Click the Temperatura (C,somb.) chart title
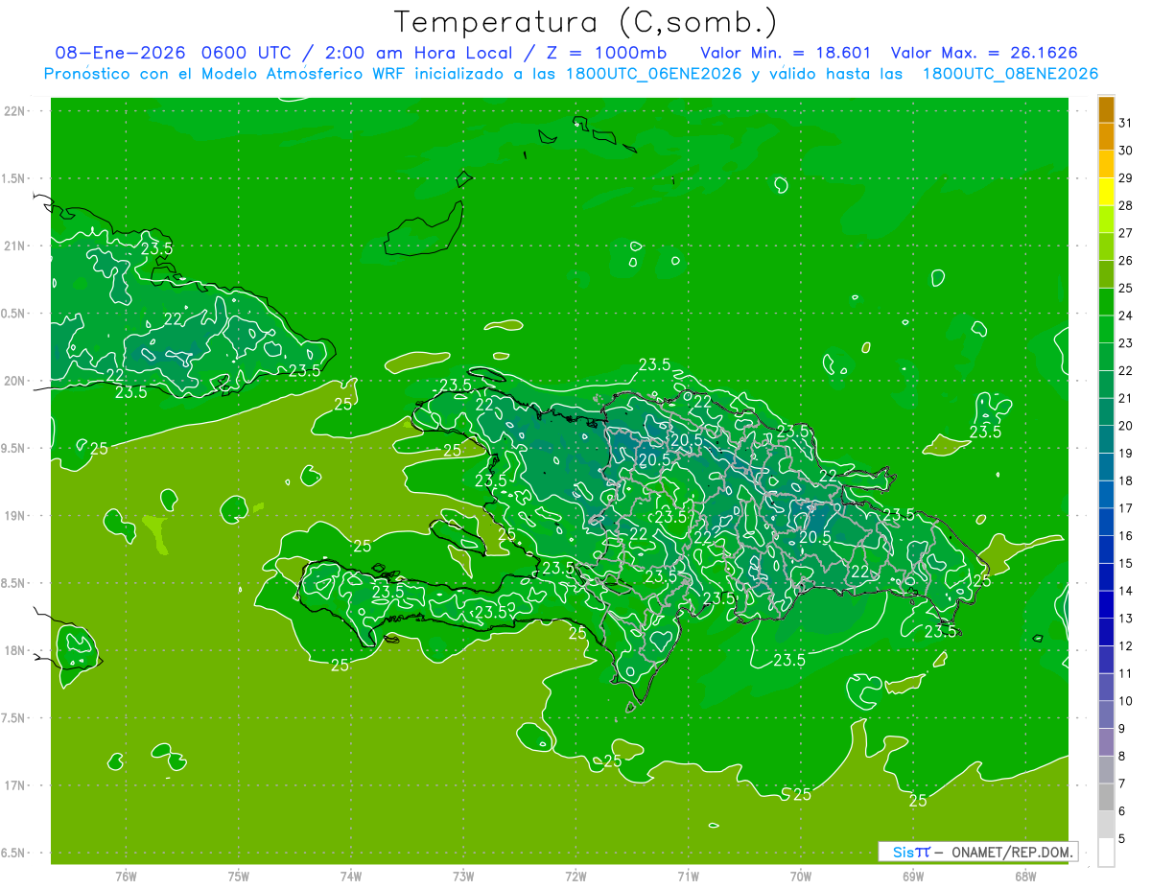 point(586,21)
